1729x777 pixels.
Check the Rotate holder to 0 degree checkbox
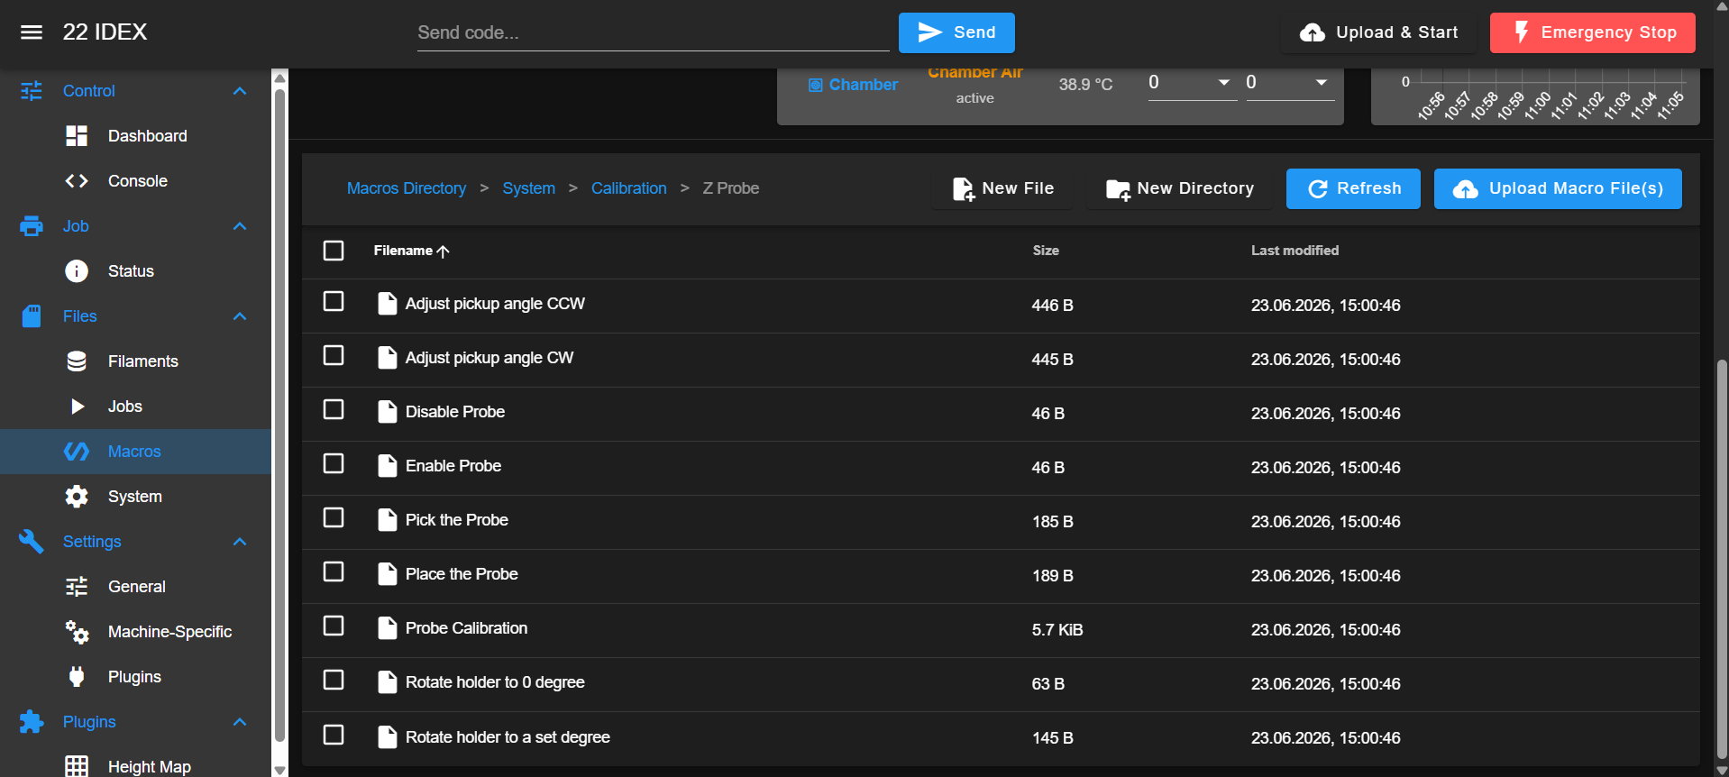point(334,680)
